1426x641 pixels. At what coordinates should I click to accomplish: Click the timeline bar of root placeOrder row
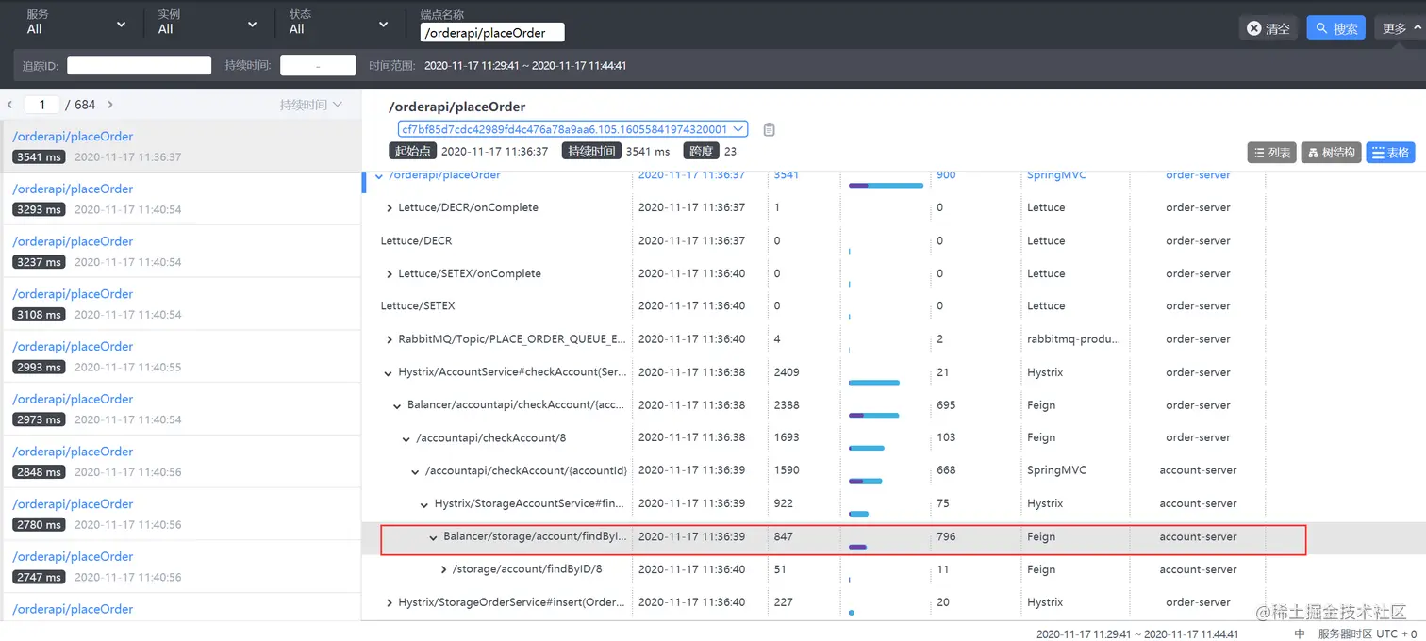click(886, 186)
